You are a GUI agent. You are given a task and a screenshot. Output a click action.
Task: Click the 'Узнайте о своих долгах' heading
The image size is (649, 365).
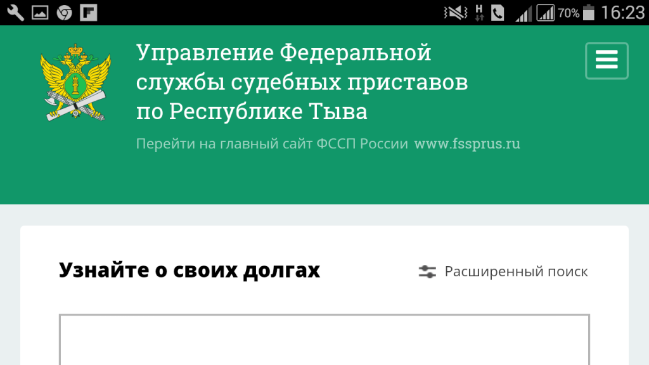pyautogui.click(x=189, y=270)
